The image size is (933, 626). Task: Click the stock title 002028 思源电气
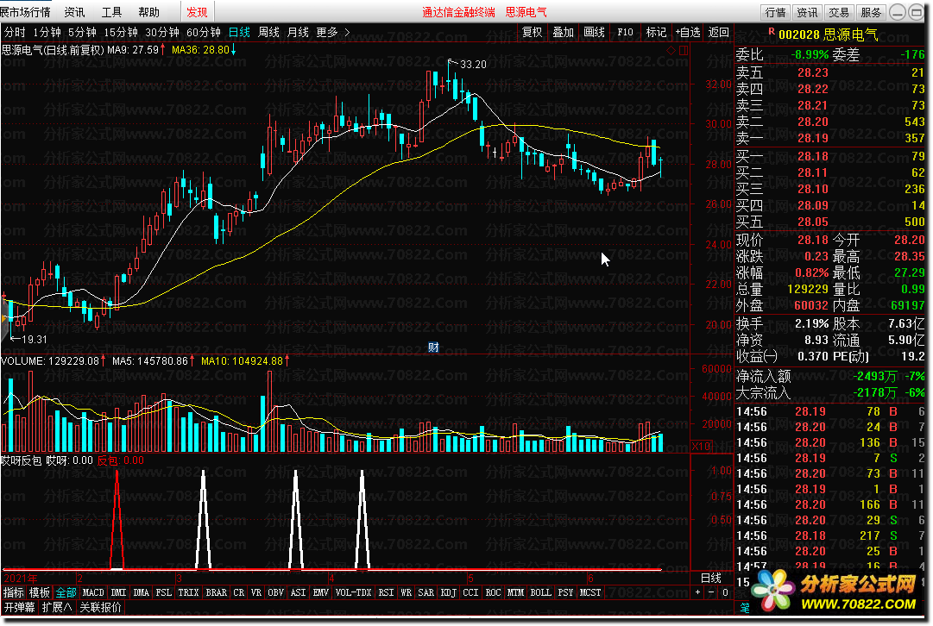(829, 34)
